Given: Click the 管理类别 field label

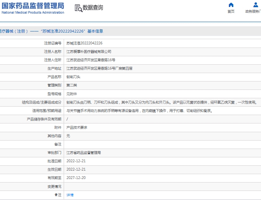Looking at the screenshot, I should (x=55, y=85).
